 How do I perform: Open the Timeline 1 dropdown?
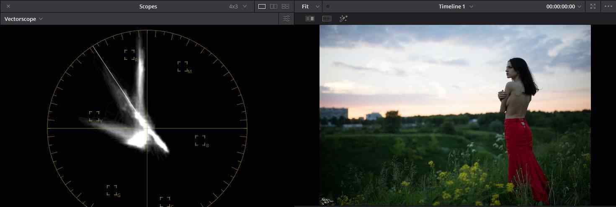[456, 6]
